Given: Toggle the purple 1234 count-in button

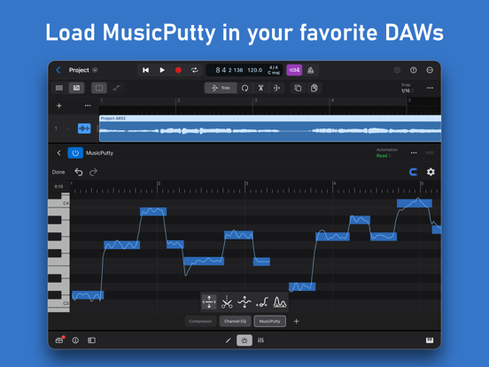Looking at the screenshot, I should 294,70.
